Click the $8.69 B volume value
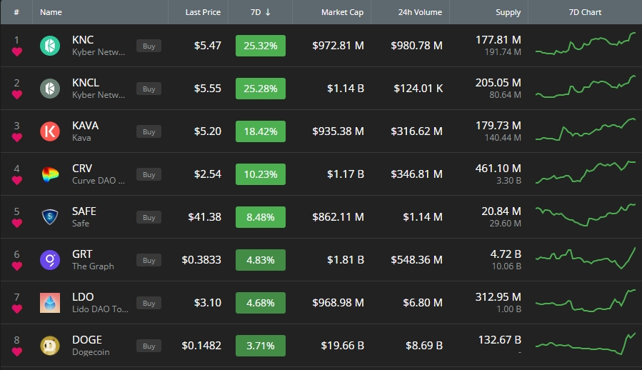Screen dimensions: 642x370 pyautogui.click(x=424, y=346)
